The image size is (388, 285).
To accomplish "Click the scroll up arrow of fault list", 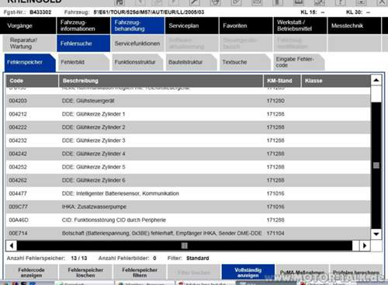I will [x=376, y=80].
